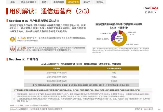Click the 来源：行业调研 source line
This screenshot has width=163, height=112.
[30, 105]
